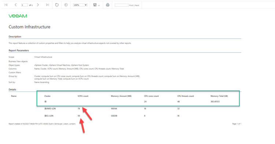Go to the next report page

click(x=38, y=5)
